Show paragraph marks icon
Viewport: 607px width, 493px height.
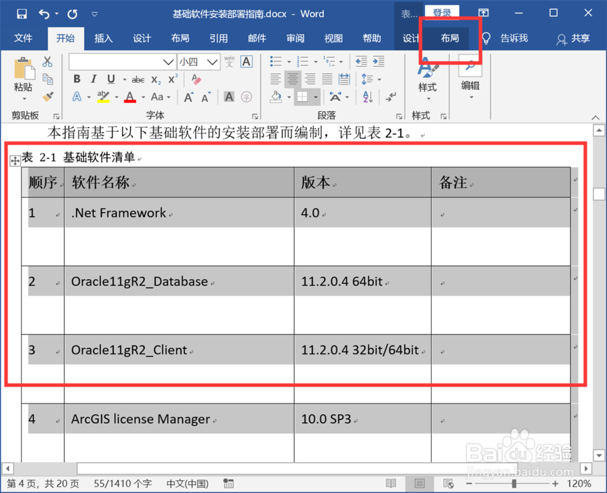point(390,97)
